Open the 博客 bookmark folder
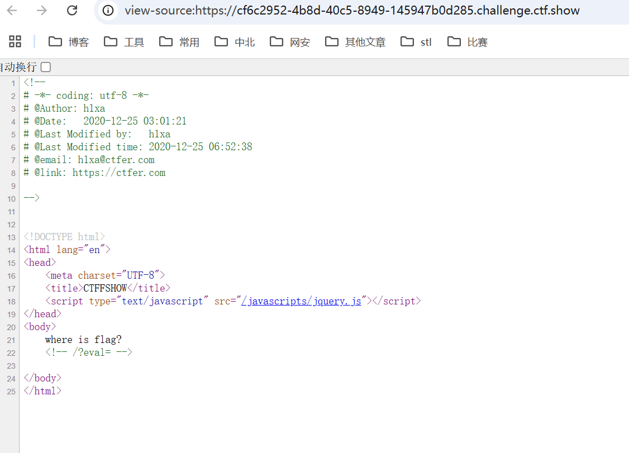 [69, 42]
